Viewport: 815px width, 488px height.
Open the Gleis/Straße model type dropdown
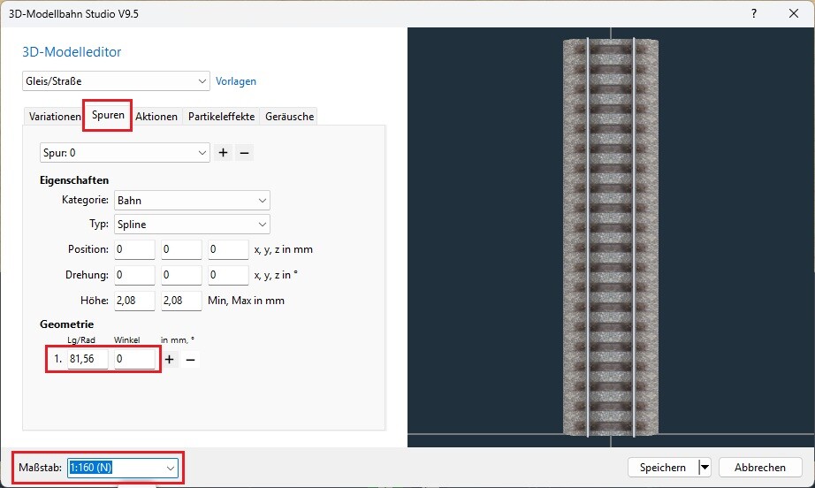tap(116, 81)
